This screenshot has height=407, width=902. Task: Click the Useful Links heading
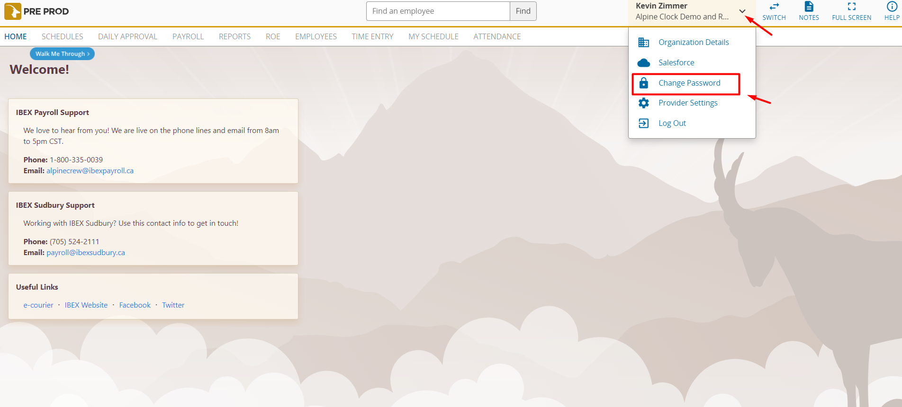click(x=37, y=287)
